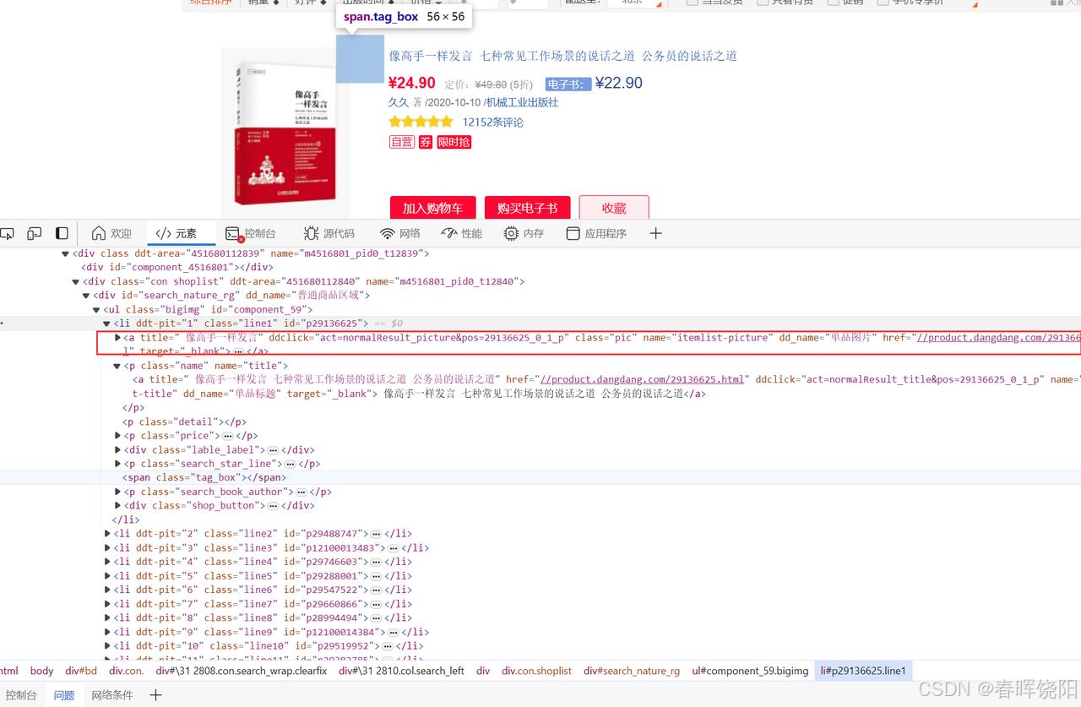
Task: Collapse the ul class=bigimg node
Action: (96, 310)
